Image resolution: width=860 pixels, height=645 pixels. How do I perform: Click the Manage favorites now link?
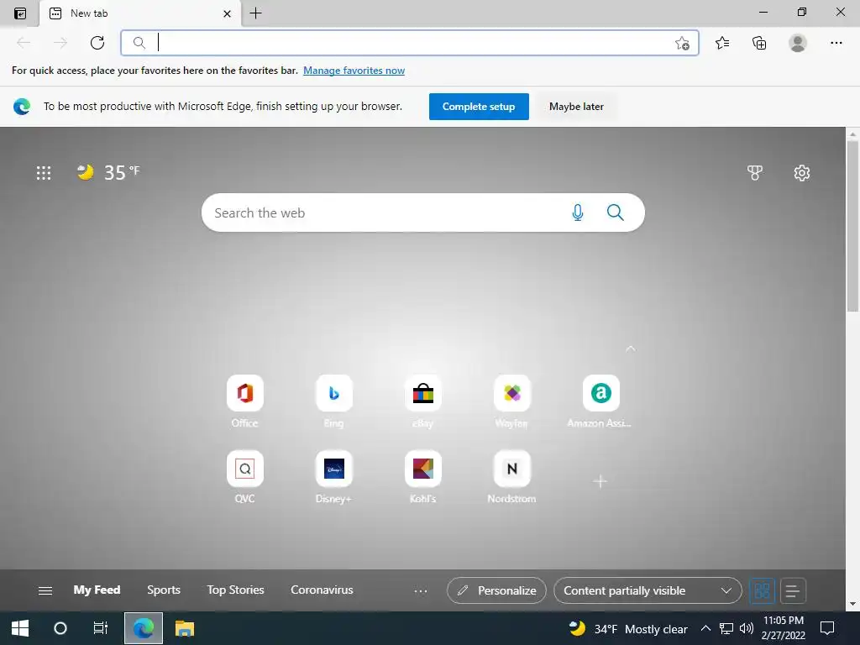tap(354, 71)
